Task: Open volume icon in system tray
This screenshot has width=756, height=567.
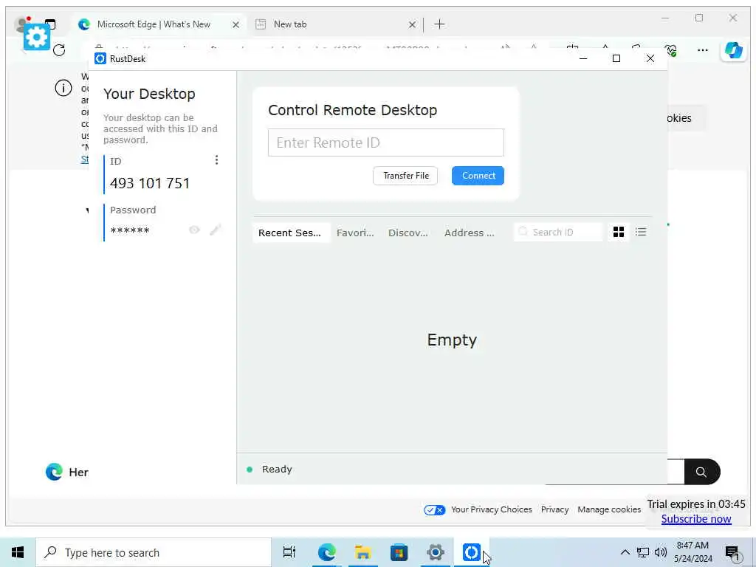Action: point(661,552)
